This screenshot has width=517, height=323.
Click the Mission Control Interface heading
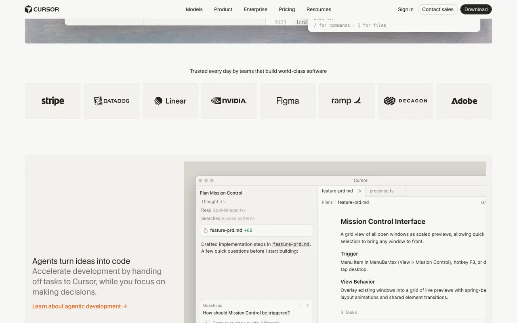383,221
